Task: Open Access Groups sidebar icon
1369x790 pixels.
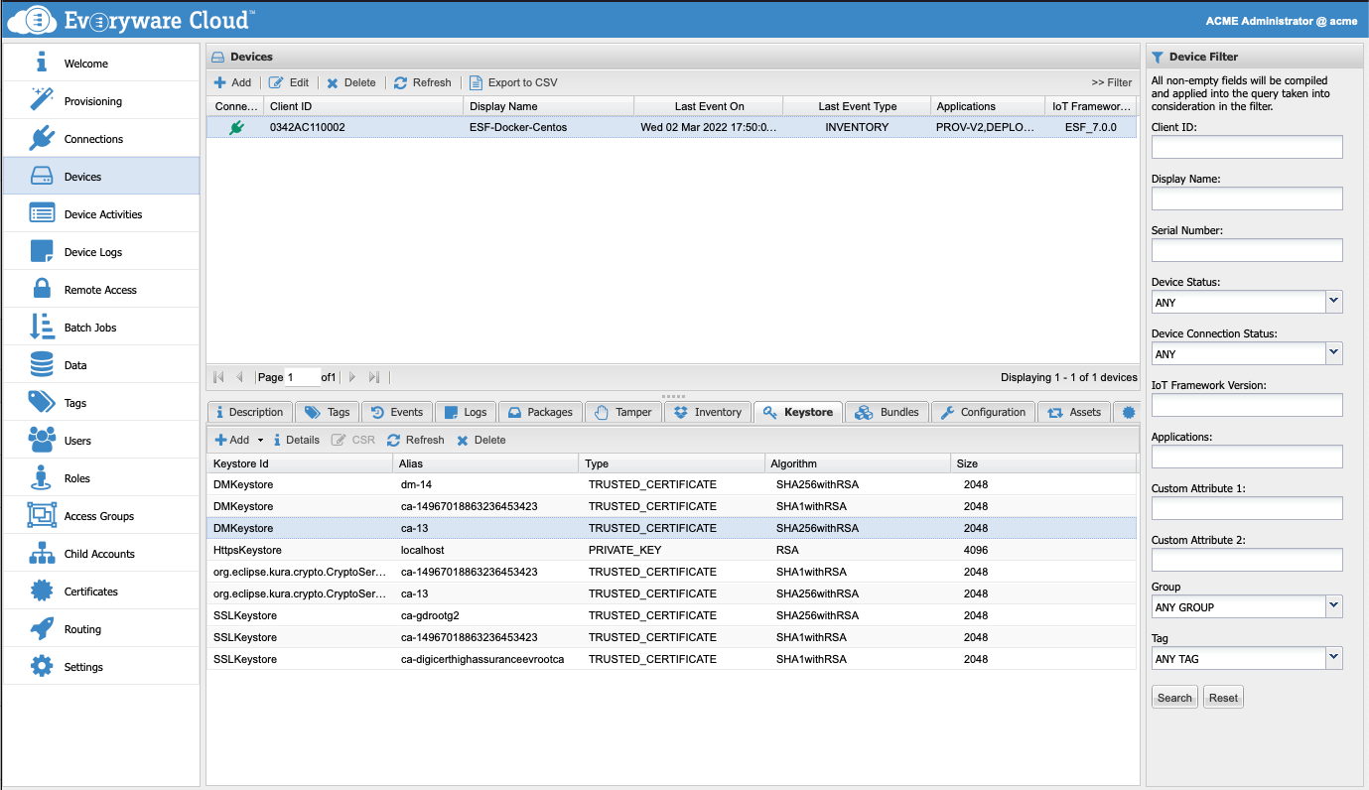Action: point(42,515)
